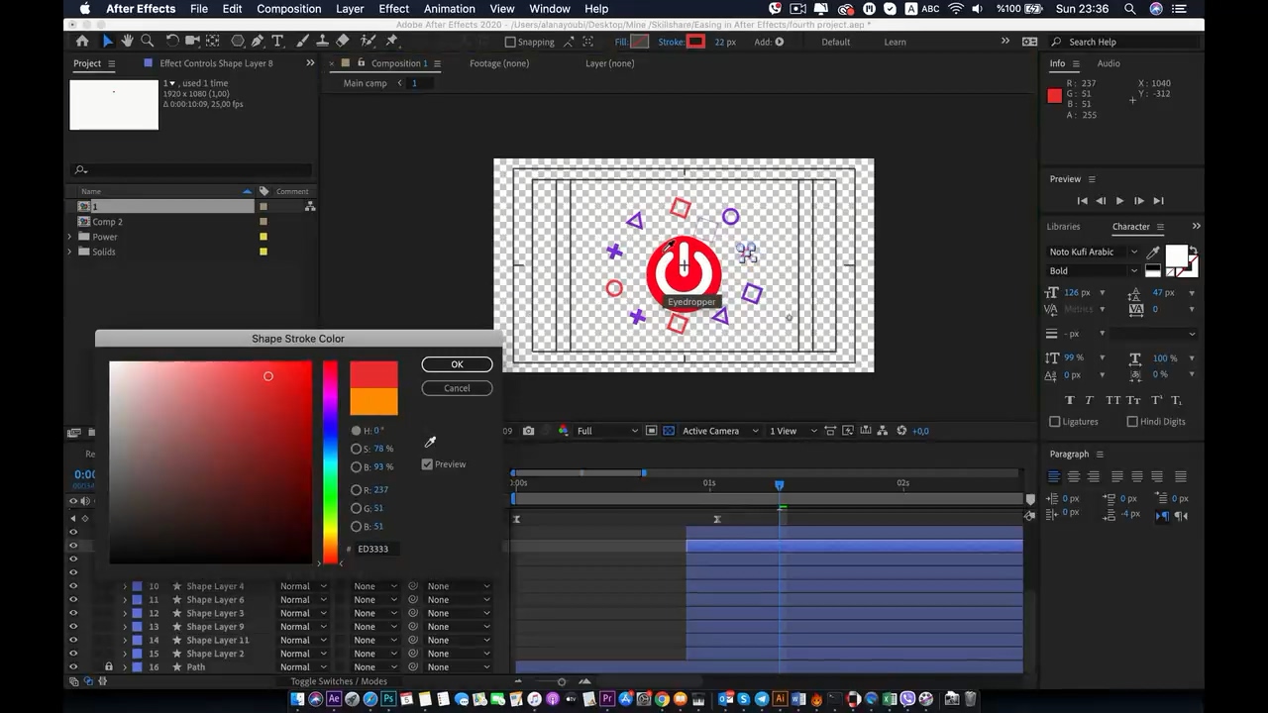Uncheck Preview in color picker
The width and height of the screenshot is (1268, 713).
pyautogui.click(x=427, y=464)
